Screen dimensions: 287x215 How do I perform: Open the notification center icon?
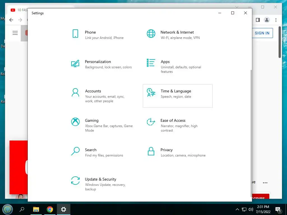(278, 210)
